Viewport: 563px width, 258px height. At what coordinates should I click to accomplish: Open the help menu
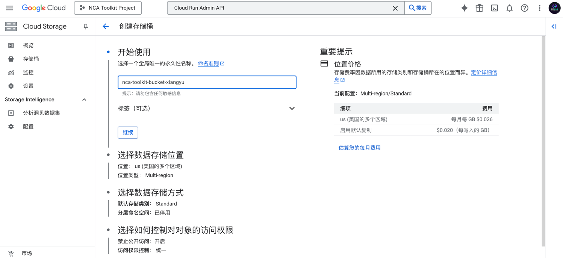524,8
